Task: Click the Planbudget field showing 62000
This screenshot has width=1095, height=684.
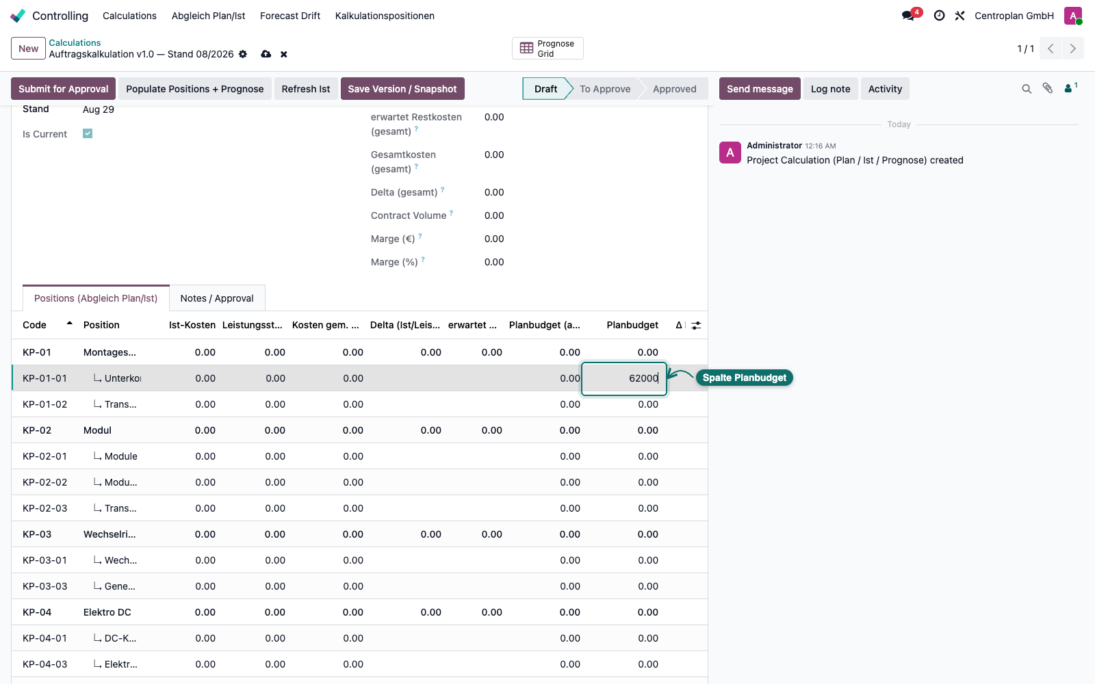Action: [x=624, y=378]
